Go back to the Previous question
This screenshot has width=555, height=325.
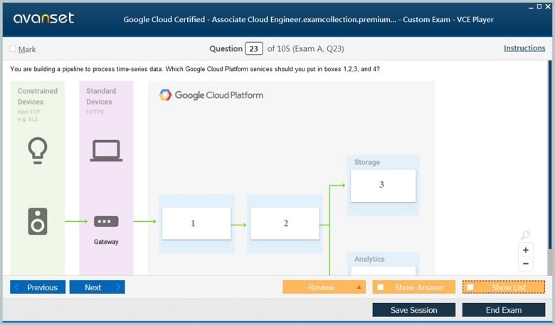pos(38,287)
